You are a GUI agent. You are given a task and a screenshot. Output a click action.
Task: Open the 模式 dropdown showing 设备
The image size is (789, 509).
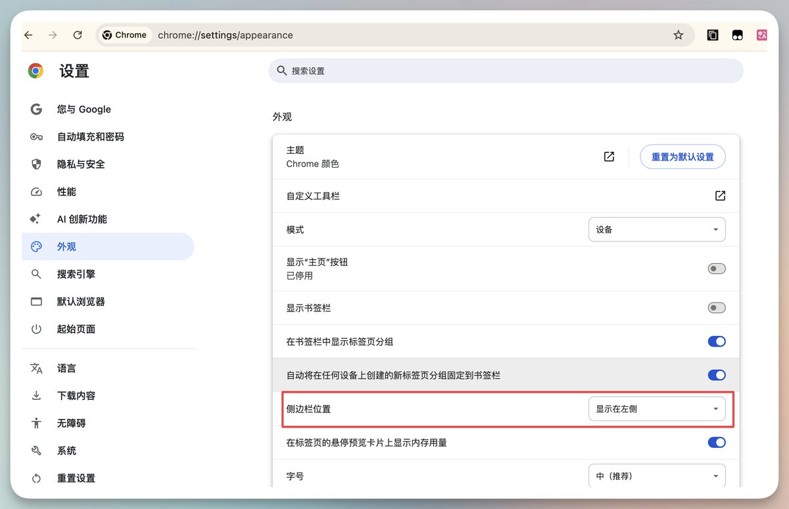point(657,230)
